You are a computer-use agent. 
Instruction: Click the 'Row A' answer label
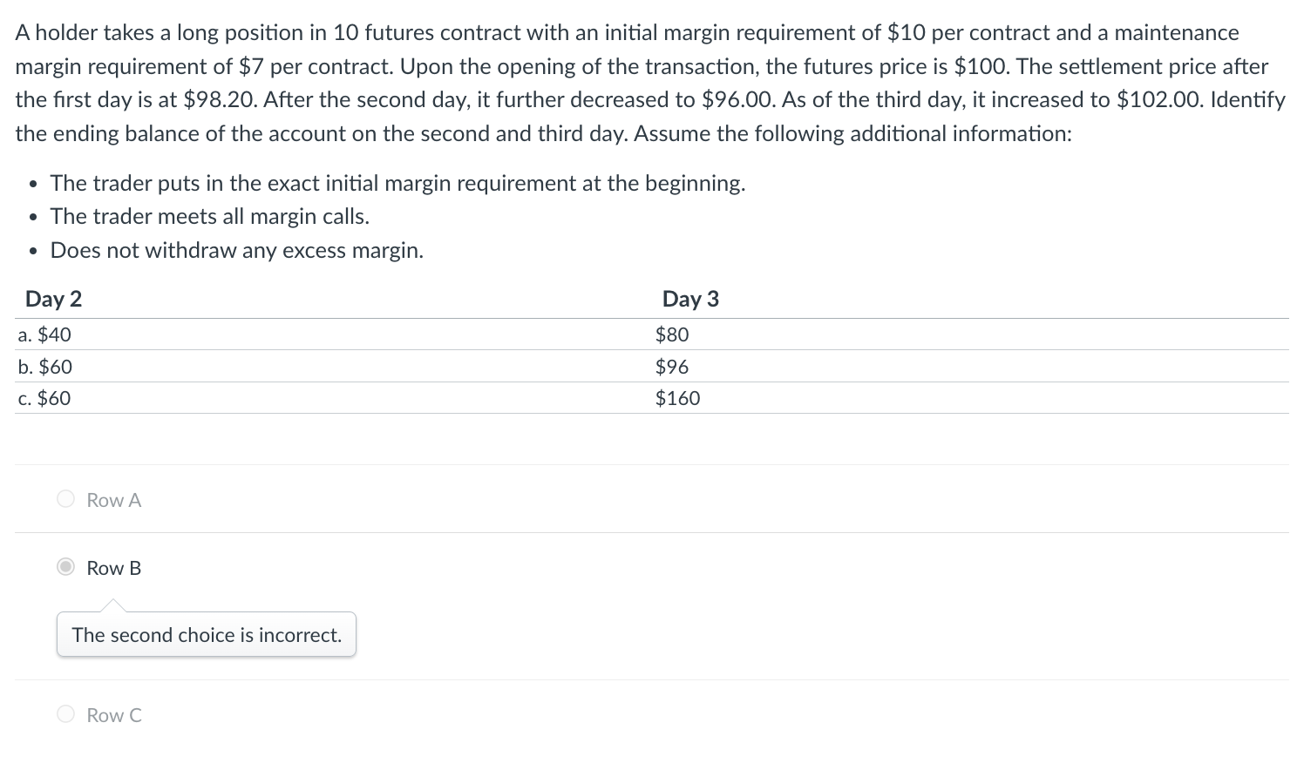(x=114, y=500)
